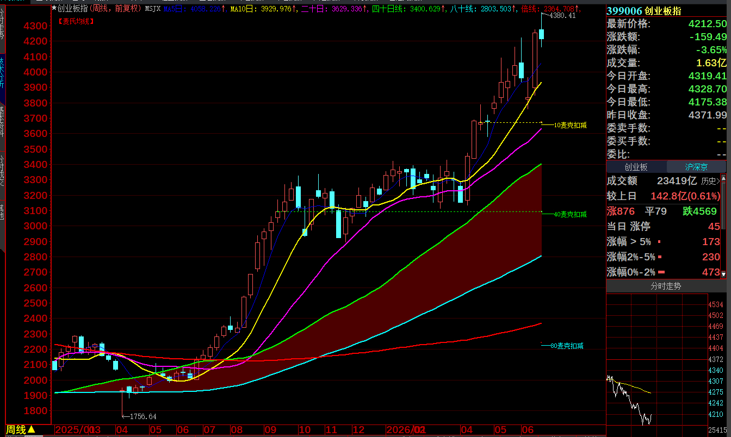The width and height of the screenshot is (731, 437).
Task: Click the 【麦氏均线】 indicator label
Action: click(76, 21)
